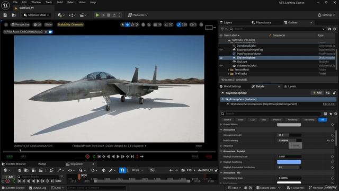Show only favorite properties star icon
This screenshot has width=339, height=191.
tap(331, 114)
